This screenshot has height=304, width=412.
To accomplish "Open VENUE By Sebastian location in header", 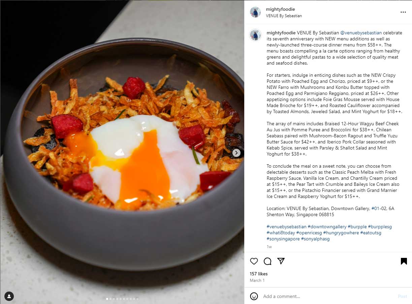I will [x=284, y=16].
